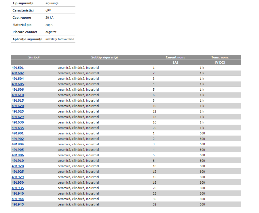Click the 491901 symbol link

pos(18,133)
